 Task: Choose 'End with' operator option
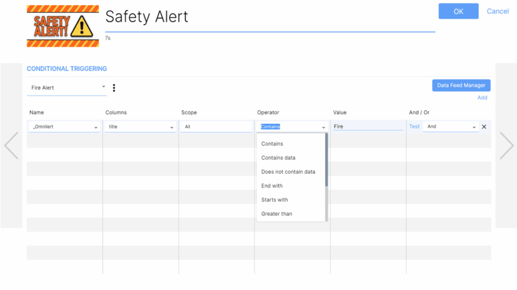point(272,186)
